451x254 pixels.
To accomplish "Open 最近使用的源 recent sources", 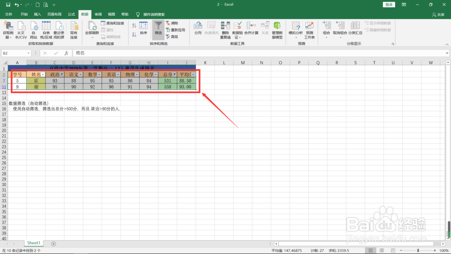I will point(59,30).
